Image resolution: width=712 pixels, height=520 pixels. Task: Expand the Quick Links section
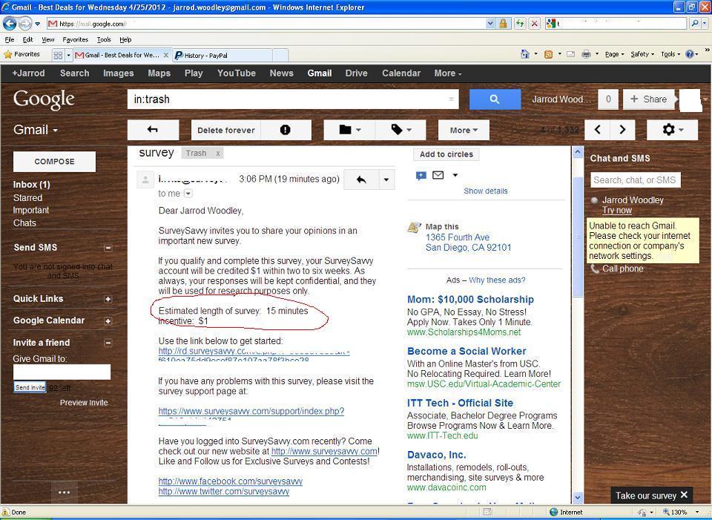tap(108, 299)
